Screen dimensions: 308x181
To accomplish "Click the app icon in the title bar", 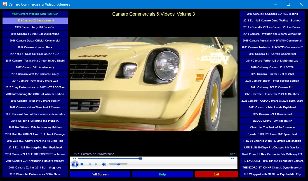I will click(x=4, y=4).
